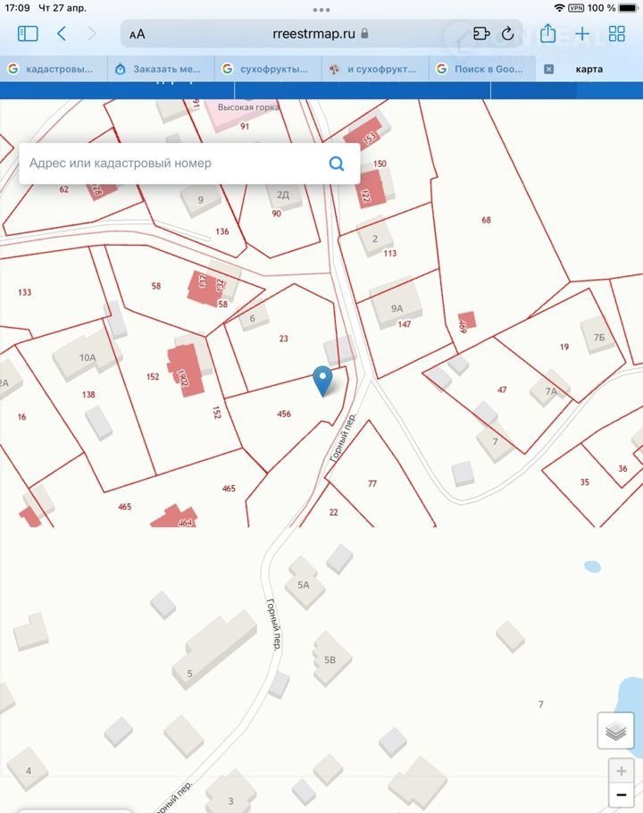The image size is (643, 813).
Task: Open the map layers switcher
Action: point(615,731)
